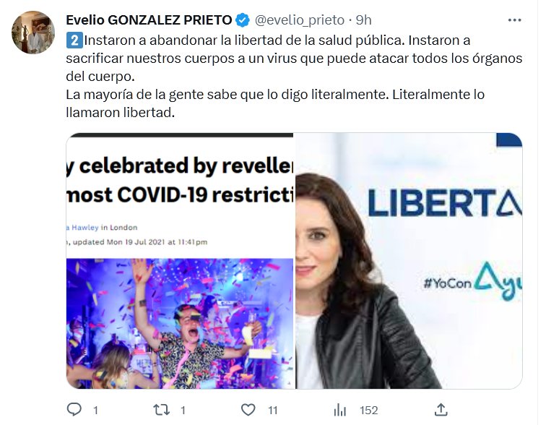
Task: Click the reply speech bubble icon
Action: coord(74,409)
